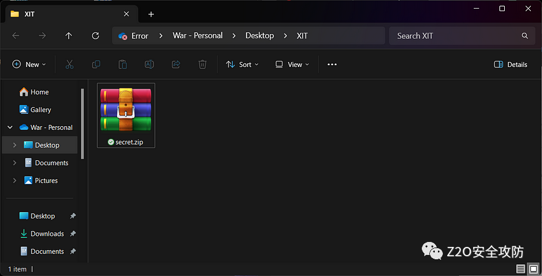This screenshot has height=276, width=542.
Task: Click Error in the address bar
Action: click(x=139, y=36)
